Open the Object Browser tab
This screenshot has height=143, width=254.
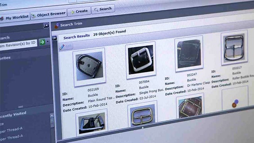(49, 15)
